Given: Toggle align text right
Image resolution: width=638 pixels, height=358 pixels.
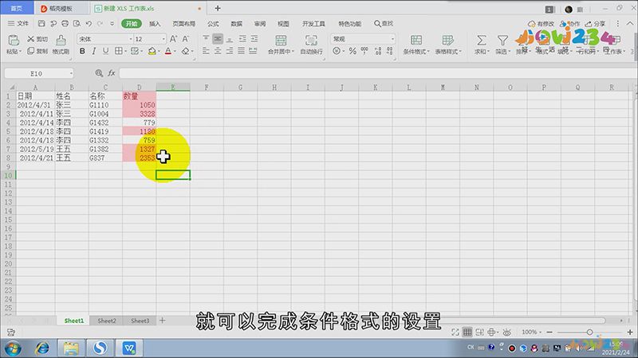Looking at the screenshot, I should click(x=230, y=51).
